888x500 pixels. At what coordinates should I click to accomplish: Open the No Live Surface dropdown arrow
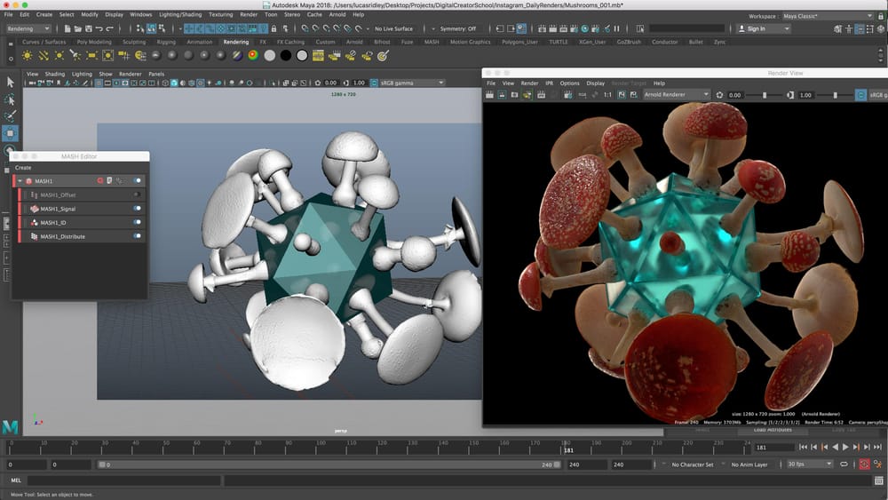pyautogui.click(x=369, y=28)
